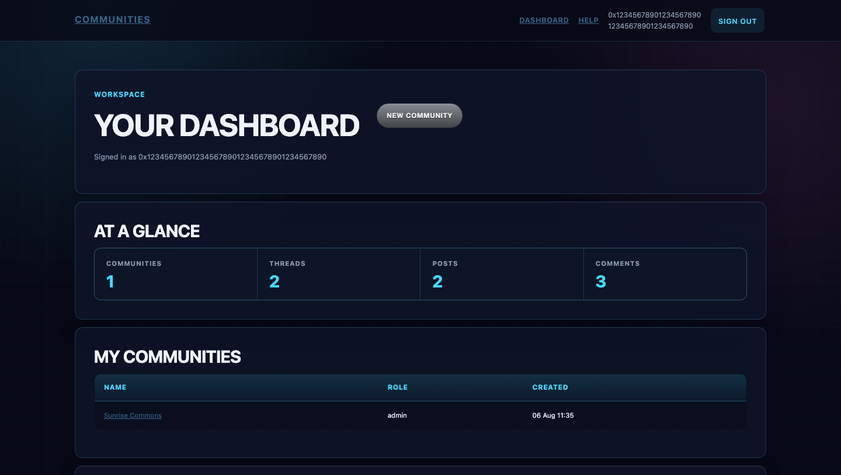Click the COMMUNITIES stat label in At a Glance
Image resolution: width=841 pixels, height=475 pixels.
pos(134,263)
